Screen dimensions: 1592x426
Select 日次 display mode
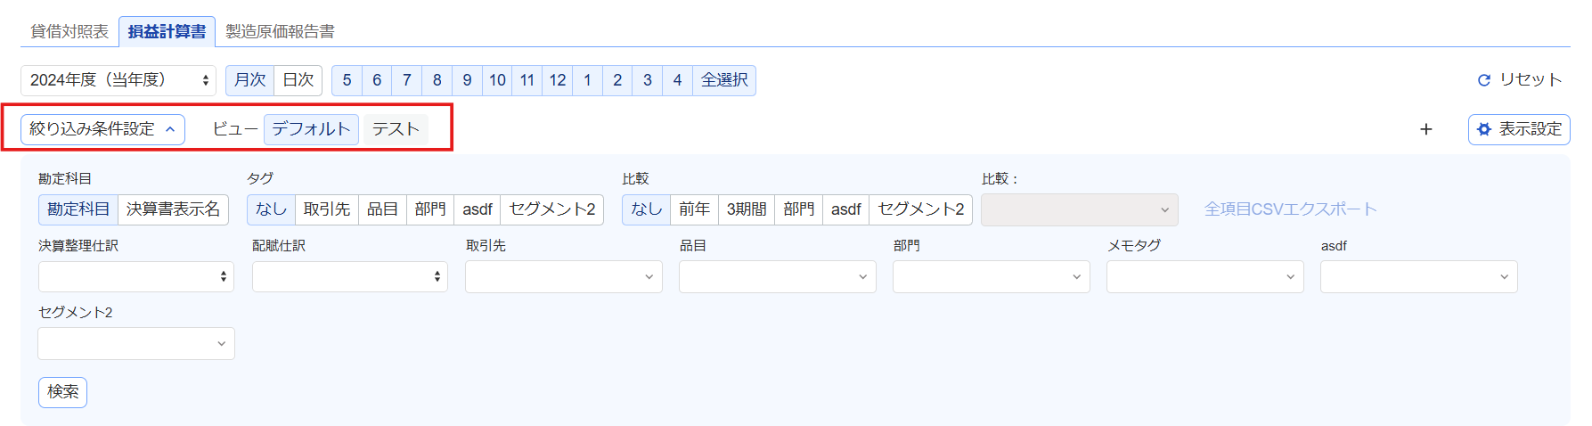tap(298, 80)
